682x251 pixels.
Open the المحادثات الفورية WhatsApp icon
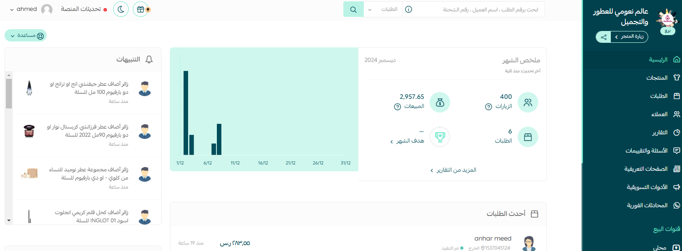[x=677, y=205]
